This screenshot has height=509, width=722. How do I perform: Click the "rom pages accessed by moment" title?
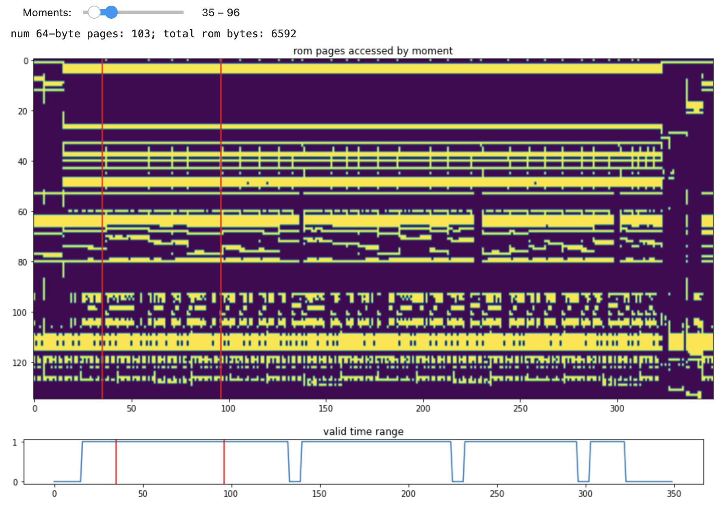coord(372,51)
